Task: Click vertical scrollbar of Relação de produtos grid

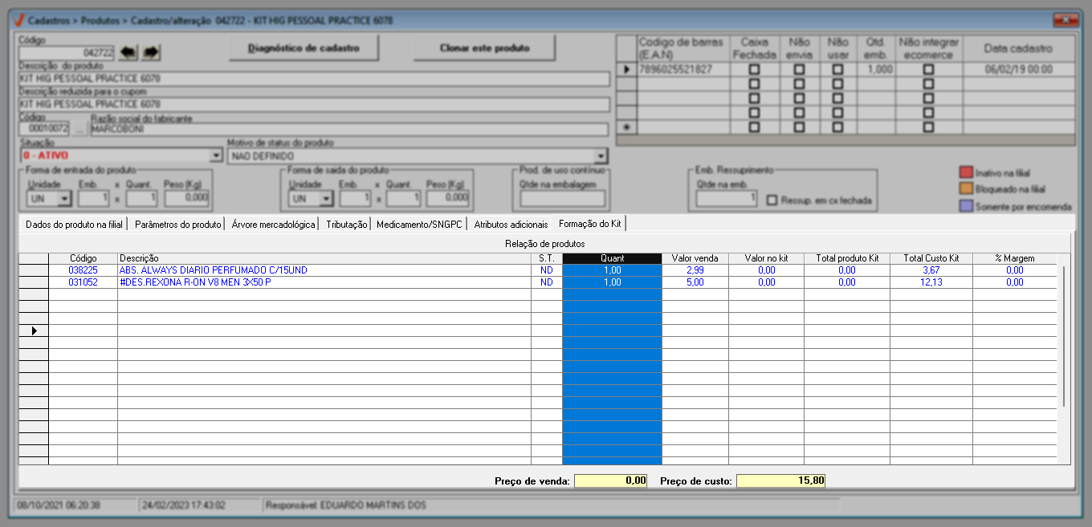Action: [x=1065, y=337]
